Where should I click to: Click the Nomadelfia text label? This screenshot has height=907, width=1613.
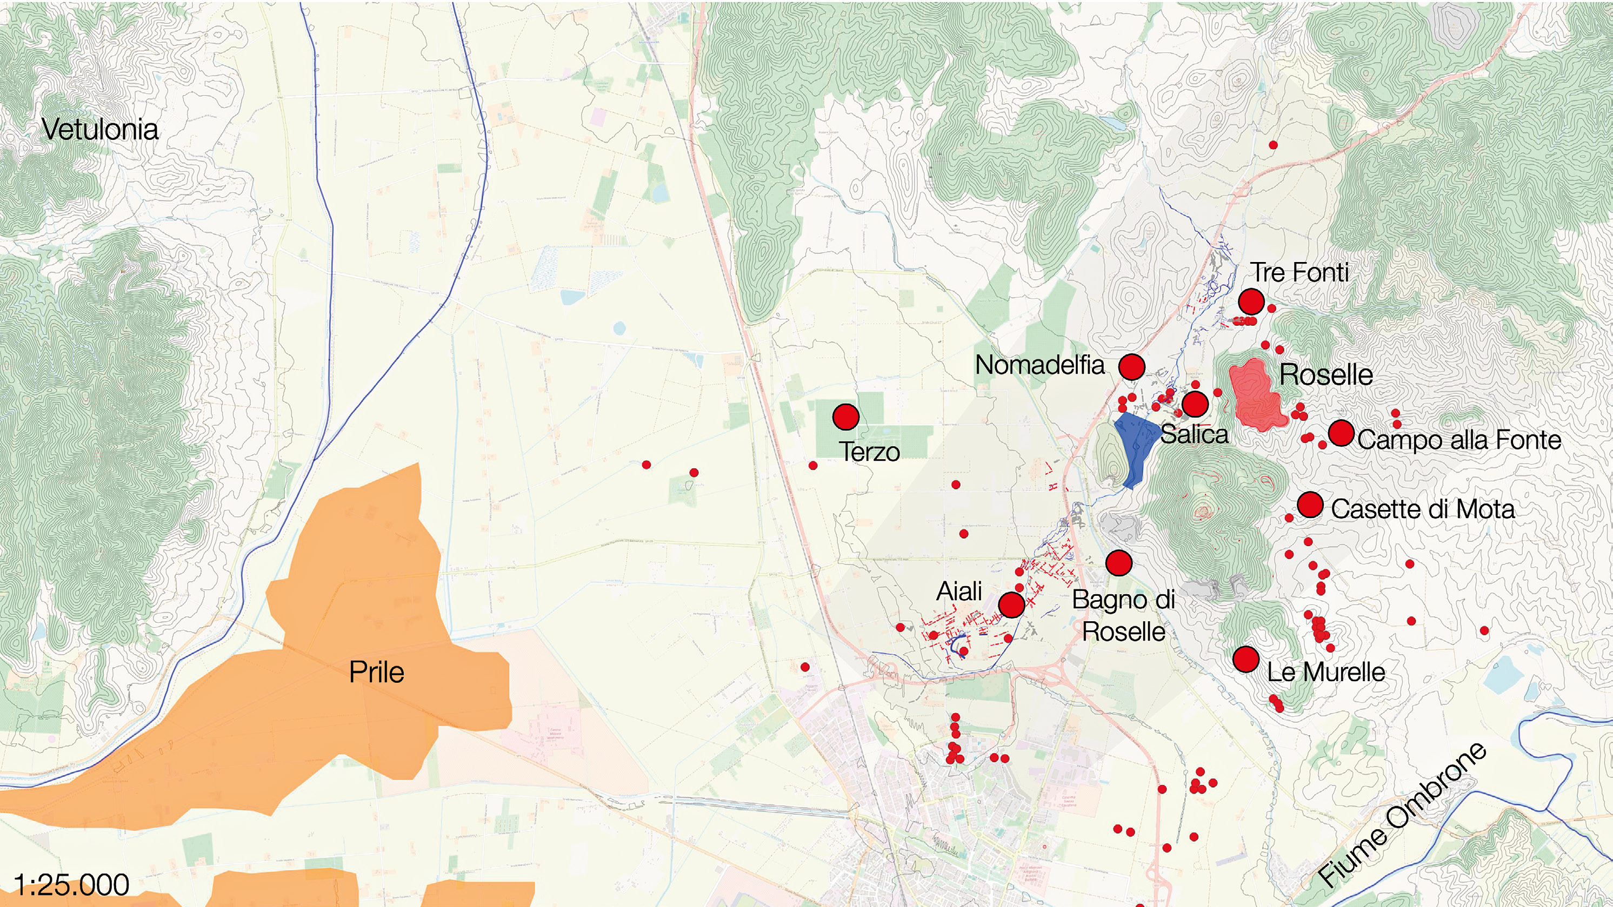point(1040,365)
